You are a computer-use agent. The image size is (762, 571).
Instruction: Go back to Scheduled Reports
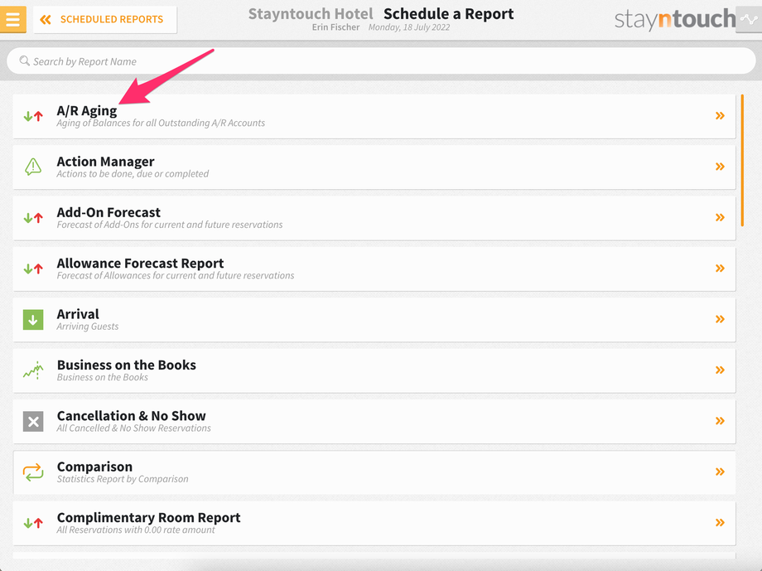[105, 19]
